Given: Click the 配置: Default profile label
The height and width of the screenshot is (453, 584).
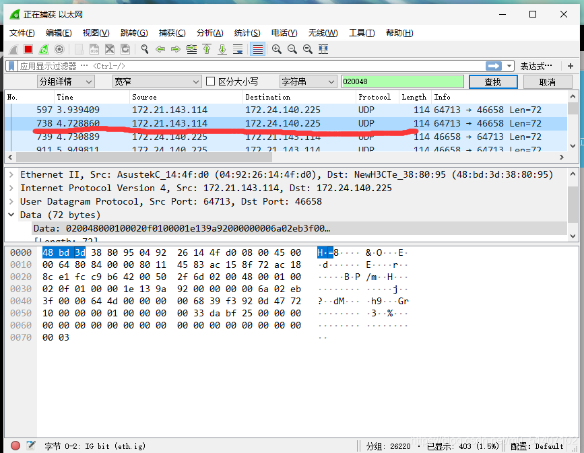Looking at the screenshot, I should click(x=537, y=446).
